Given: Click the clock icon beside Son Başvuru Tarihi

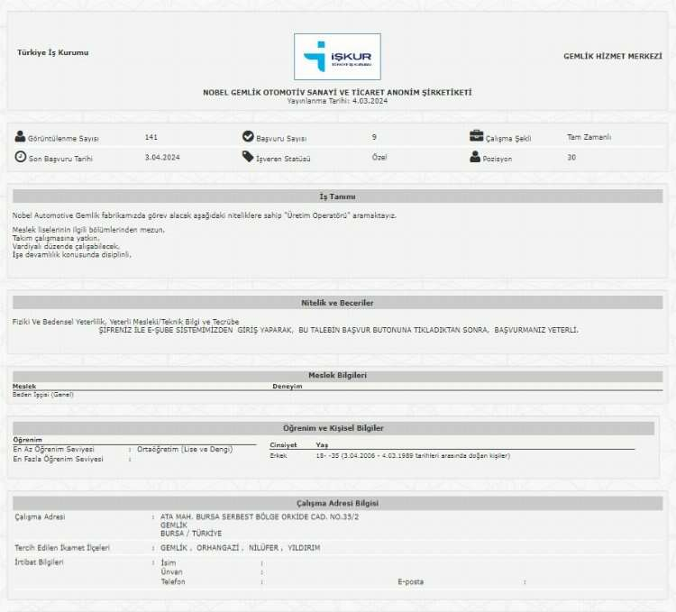Looking at the screenshot, I should click(21, 157).
